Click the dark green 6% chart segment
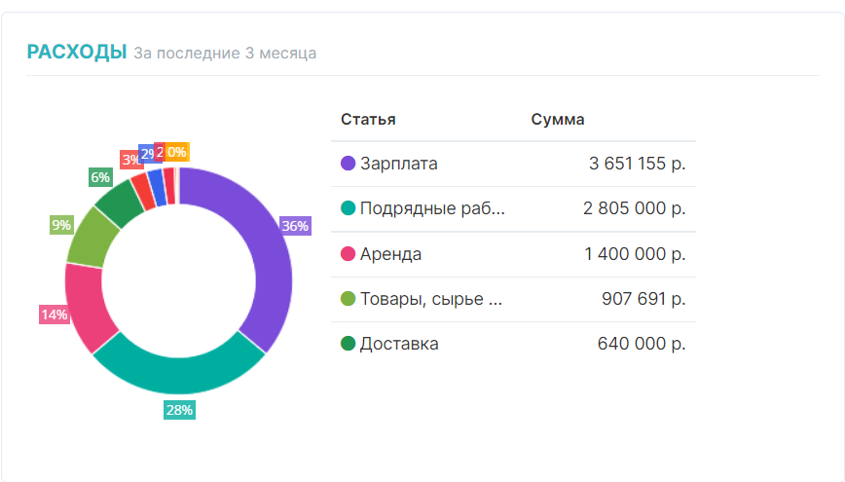The image size is (845, 482). coord(121,202)
